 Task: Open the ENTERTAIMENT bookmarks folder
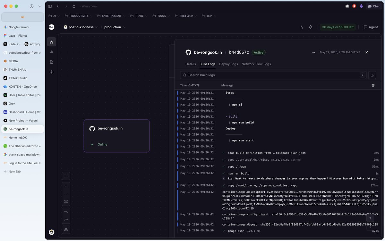pos(111,16)
